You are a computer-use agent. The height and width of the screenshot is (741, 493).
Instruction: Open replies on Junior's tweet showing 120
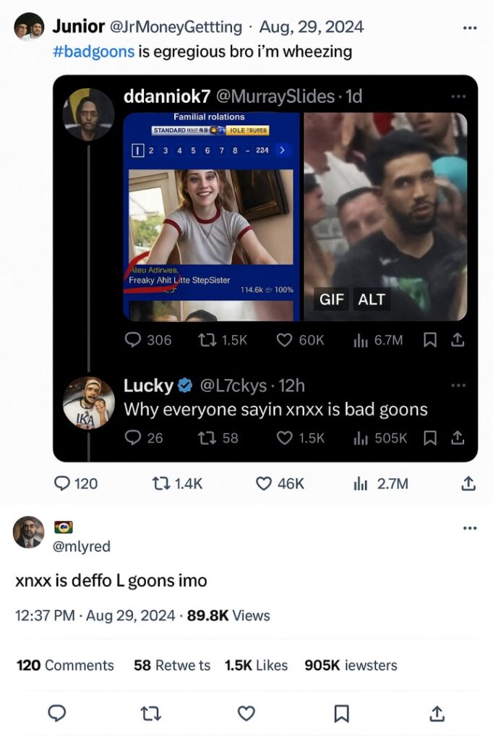76,483
